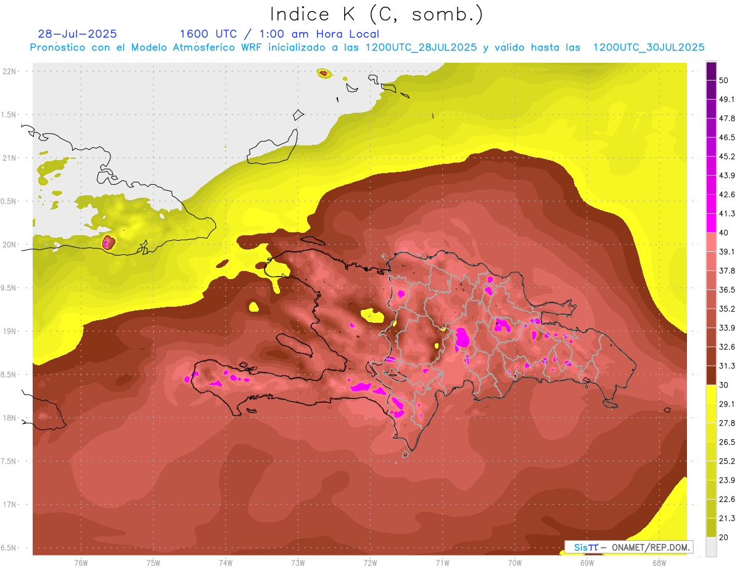Click the 20N latitude label

click(9, 245)
